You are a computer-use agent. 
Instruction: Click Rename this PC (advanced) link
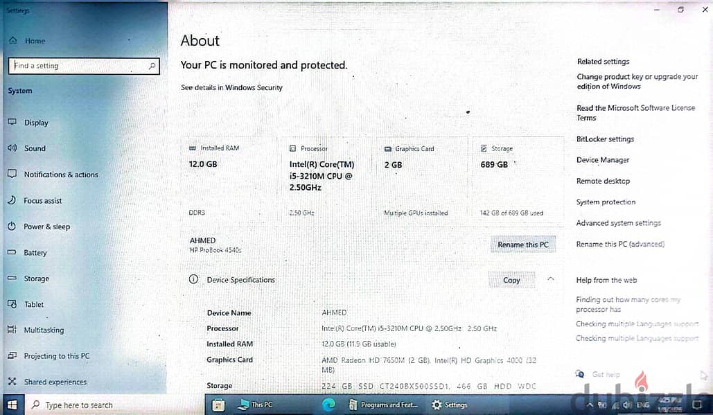click(620, 244)
